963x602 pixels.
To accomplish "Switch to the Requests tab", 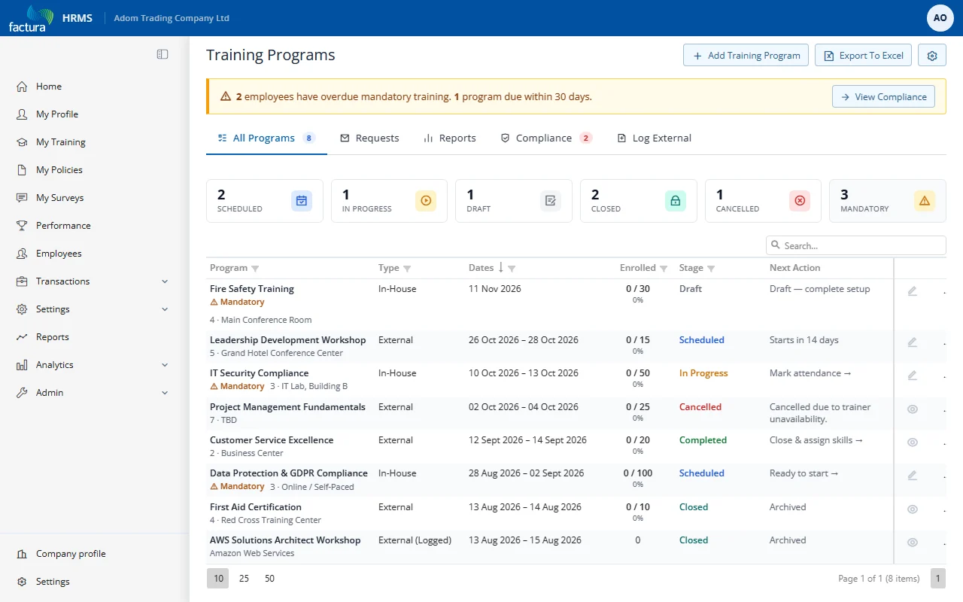I will click(x=369, y=138).
